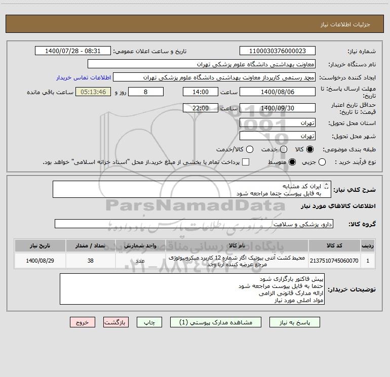390x377 pixels.
Task: Click the unit cell عدد
Action: point(140,261)
